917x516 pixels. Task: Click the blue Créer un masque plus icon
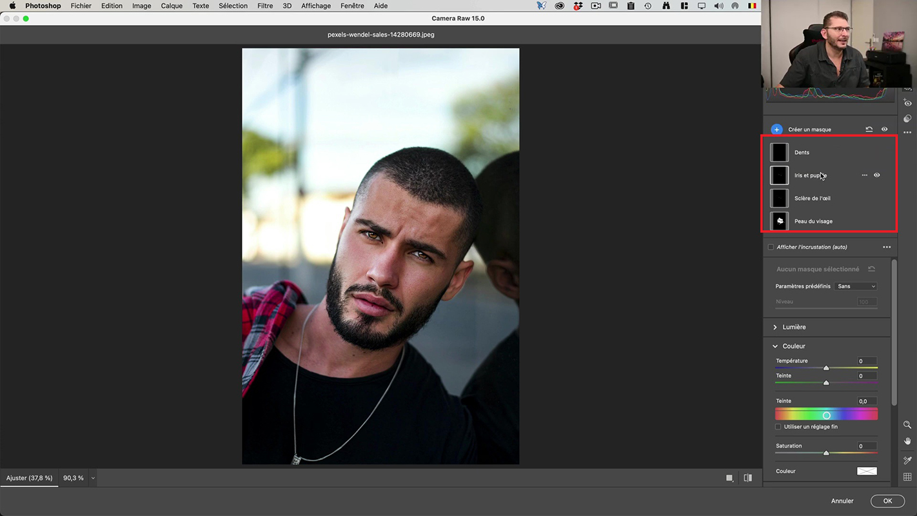pos(776,130)
